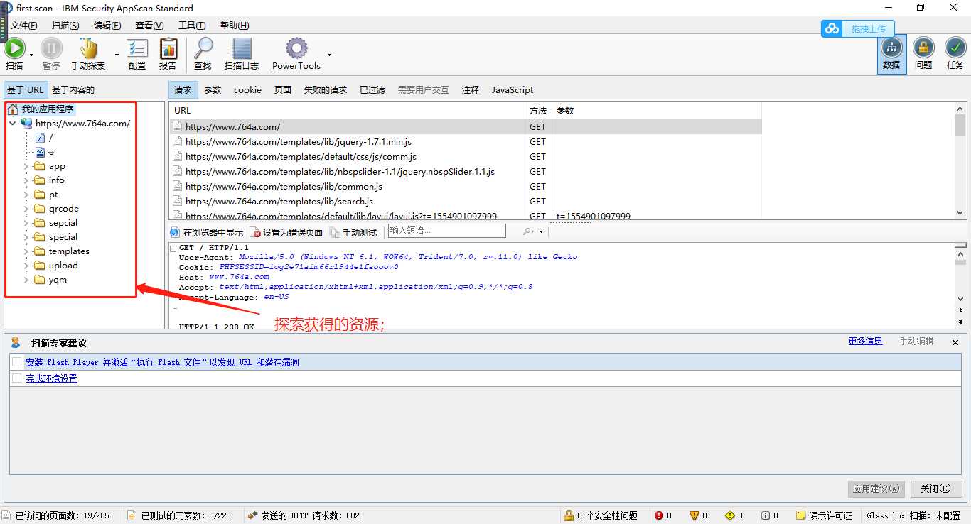Expand the info folder
This screenshot has width=971, height=524.
(26, 180)
